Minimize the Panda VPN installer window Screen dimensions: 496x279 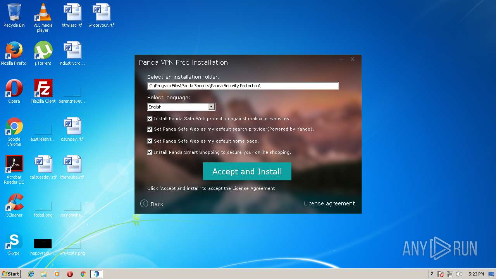pos(342,60)
